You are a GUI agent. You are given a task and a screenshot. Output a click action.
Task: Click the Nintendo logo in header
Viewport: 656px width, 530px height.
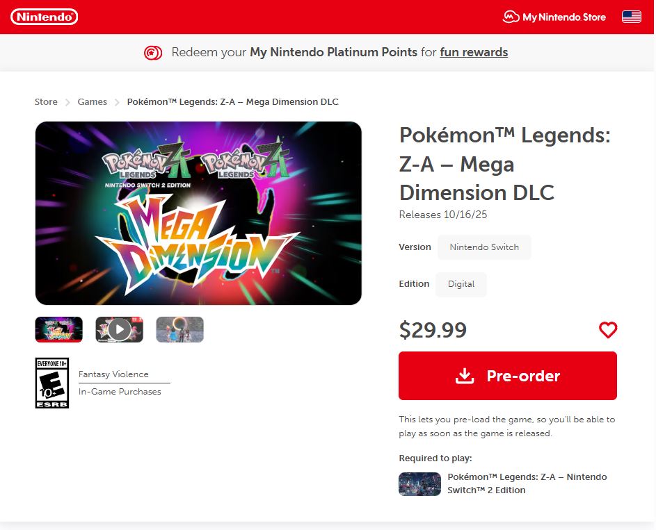(45, 17)
